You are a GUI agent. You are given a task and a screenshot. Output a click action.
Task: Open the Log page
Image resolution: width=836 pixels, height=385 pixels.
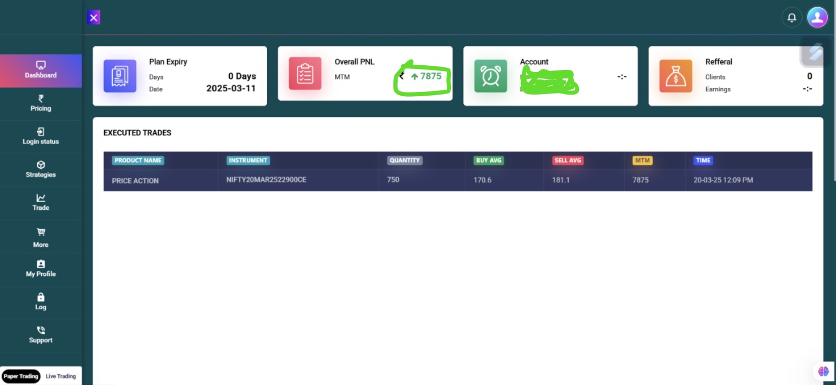[41, 302]
